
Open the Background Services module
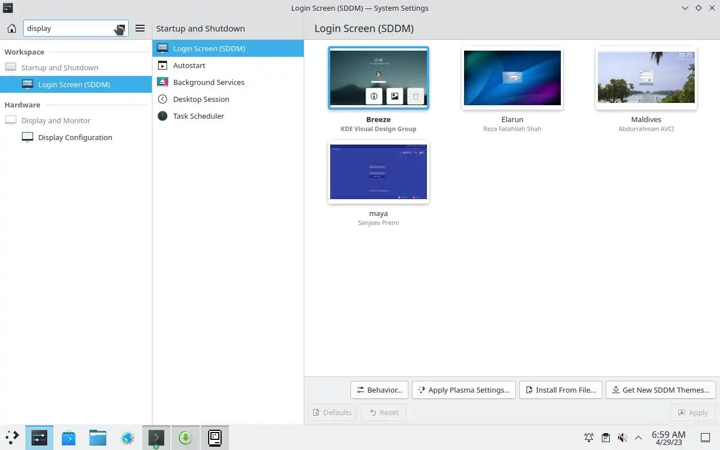228,82
